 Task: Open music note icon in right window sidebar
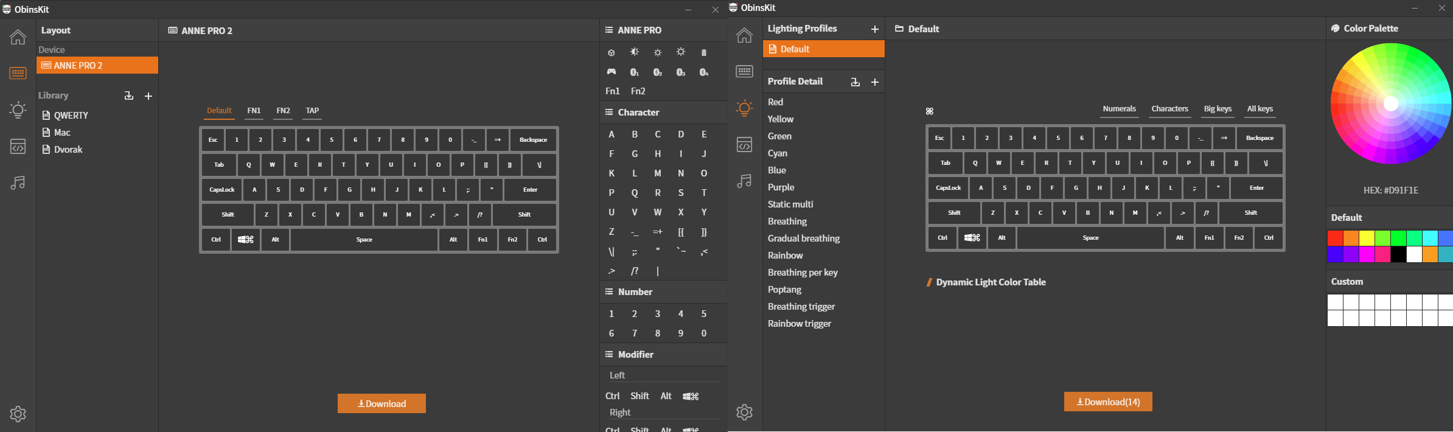744,181
